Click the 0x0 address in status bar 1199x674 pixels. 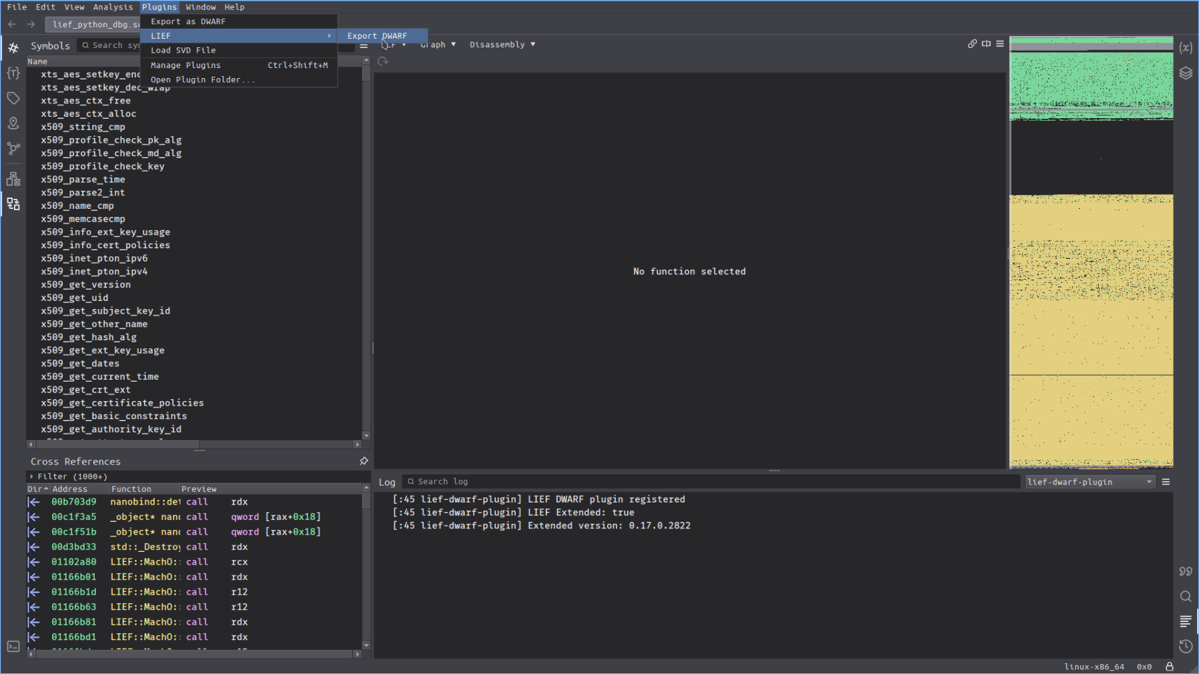pyautogui.click(x=1144, y=667)
